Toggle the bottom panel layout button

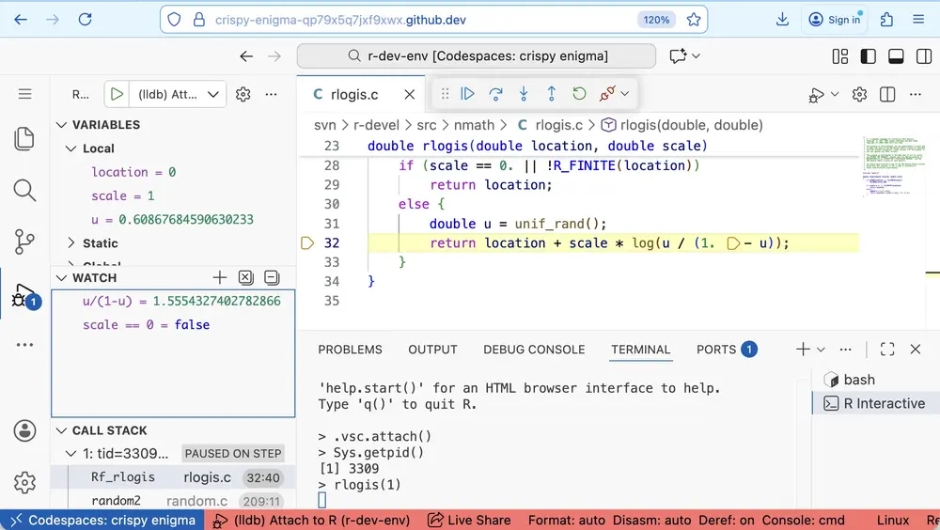click(x=896, y=56)
